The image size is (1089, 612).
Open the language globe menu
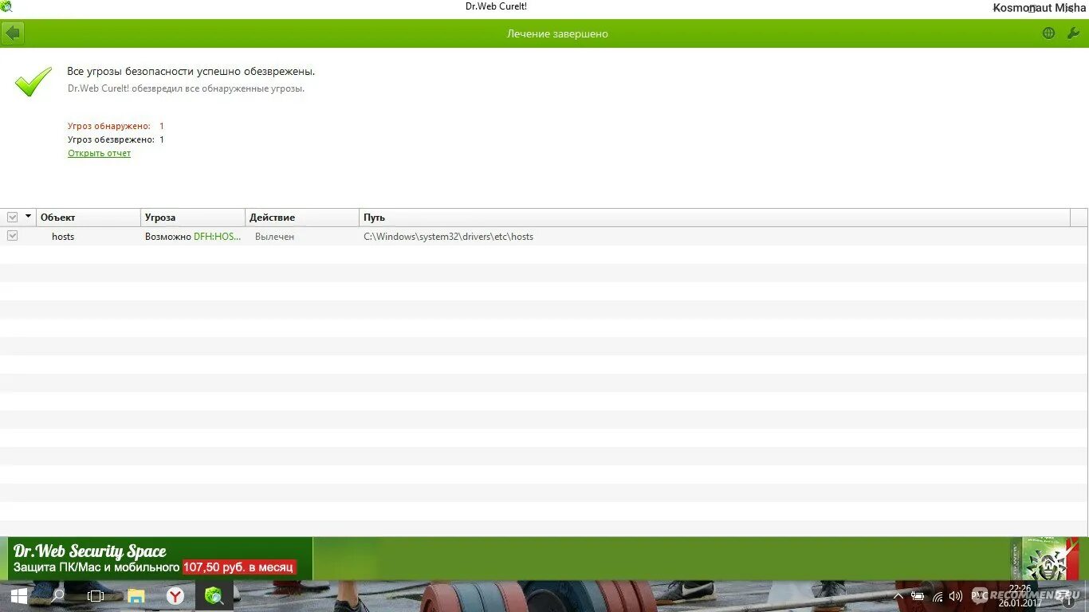point(1048,33)
